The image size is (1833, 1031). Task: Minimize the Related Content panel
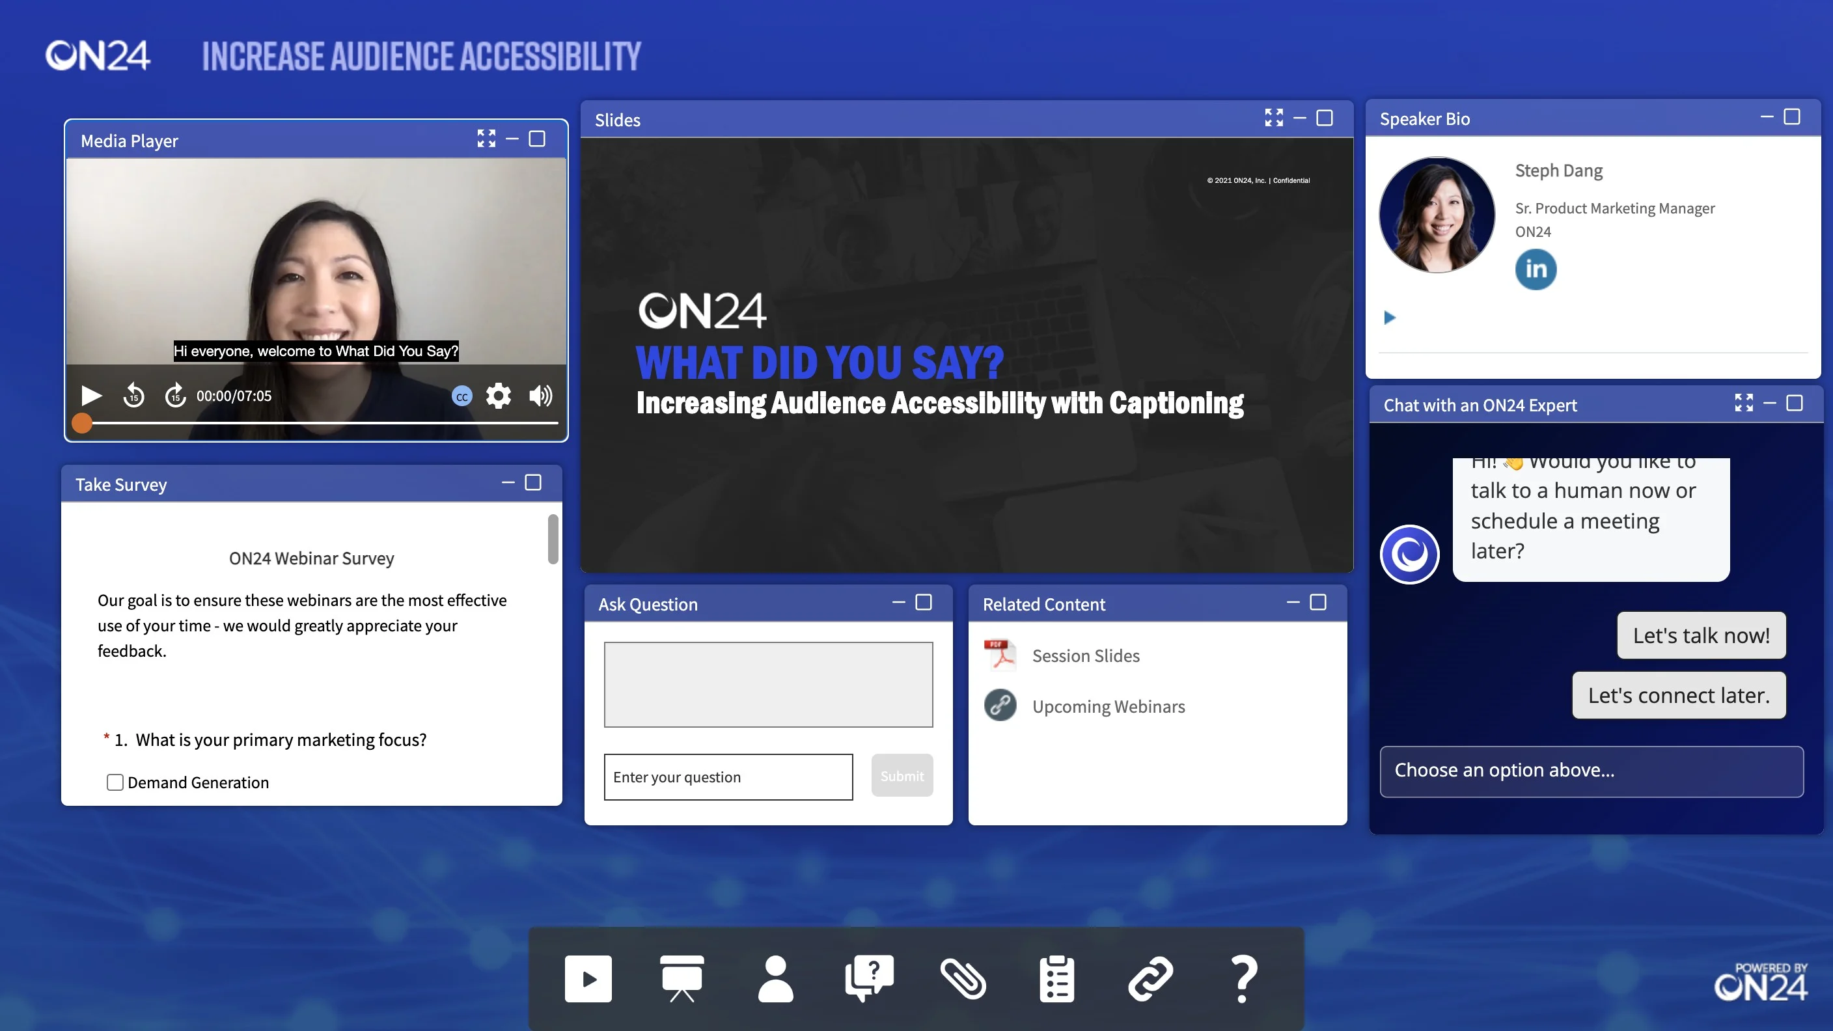pyautogui.click(x=1293, y=602)
